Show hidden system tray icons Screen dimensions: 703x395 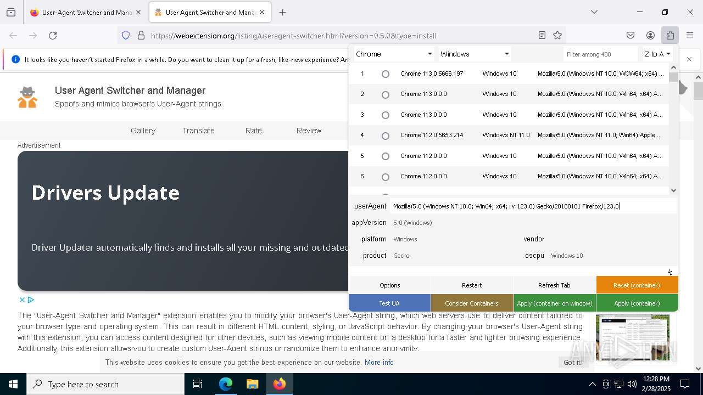[x=592, y=384]
